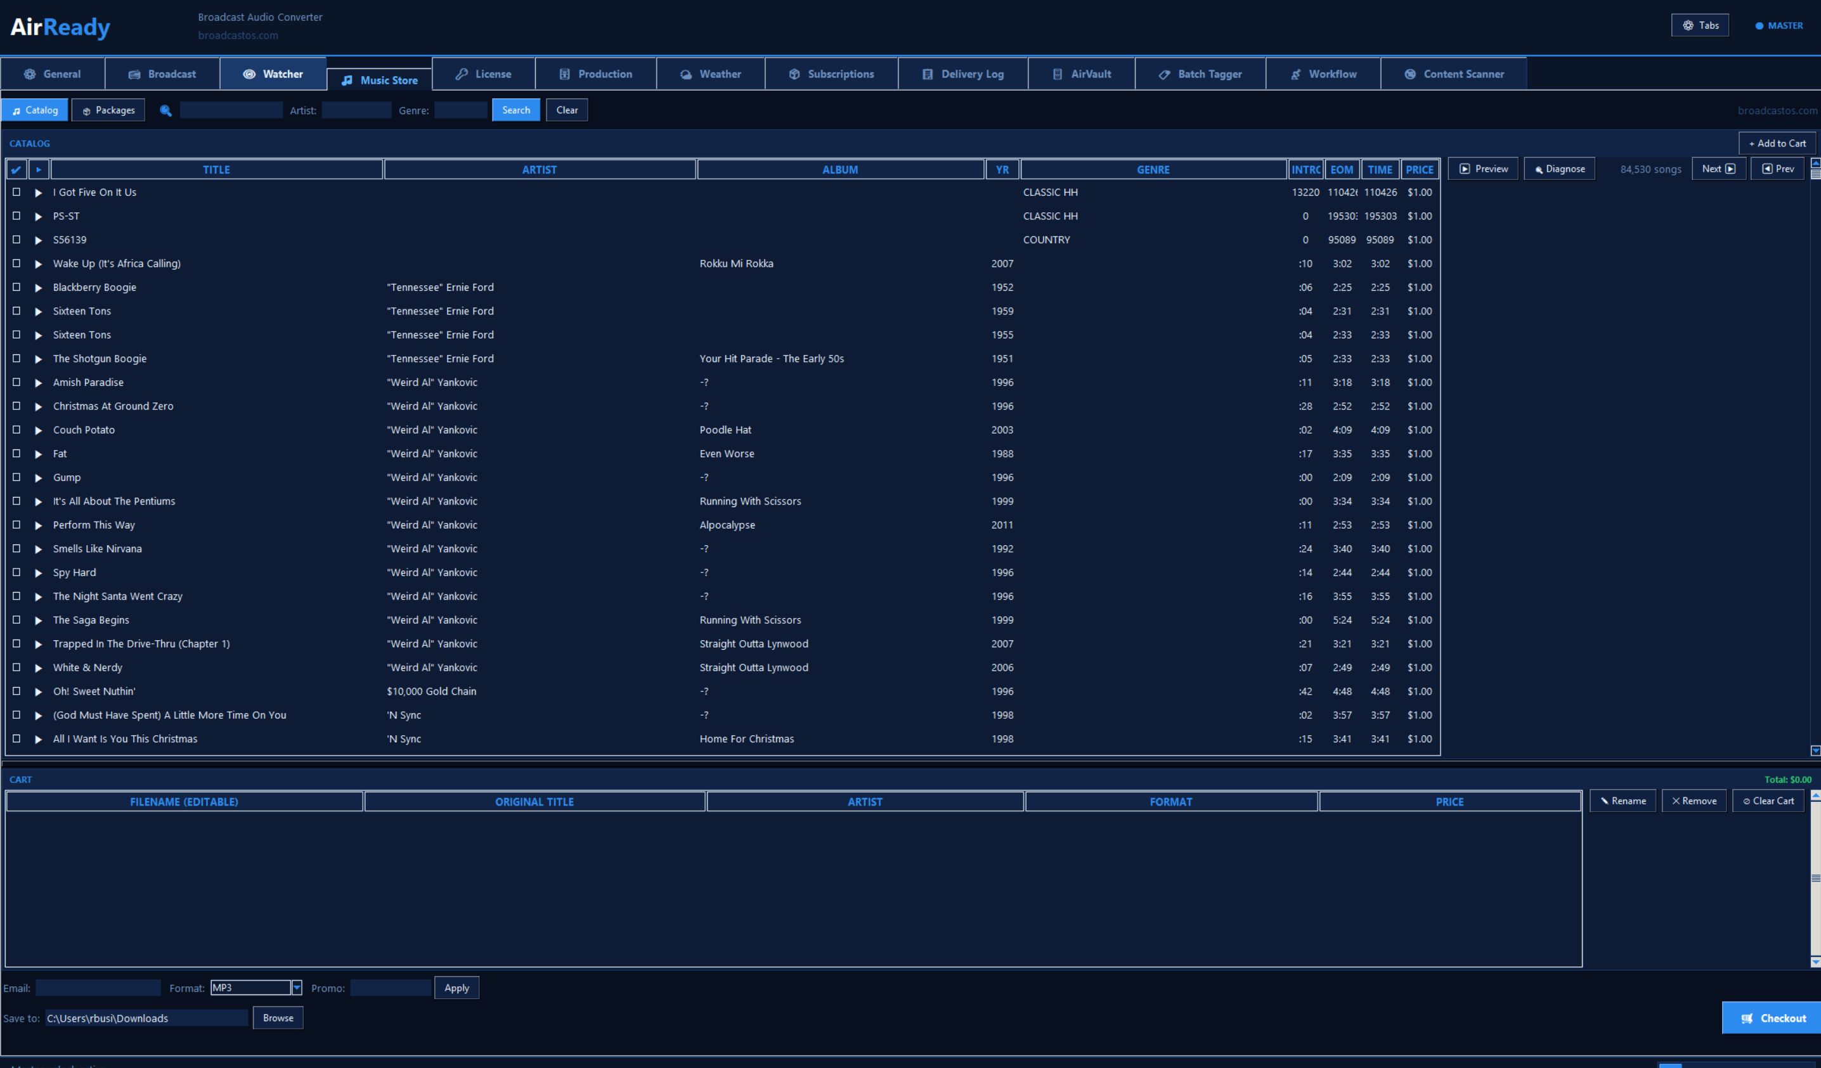Click the cart vertical scrollbar handle

1815,878
